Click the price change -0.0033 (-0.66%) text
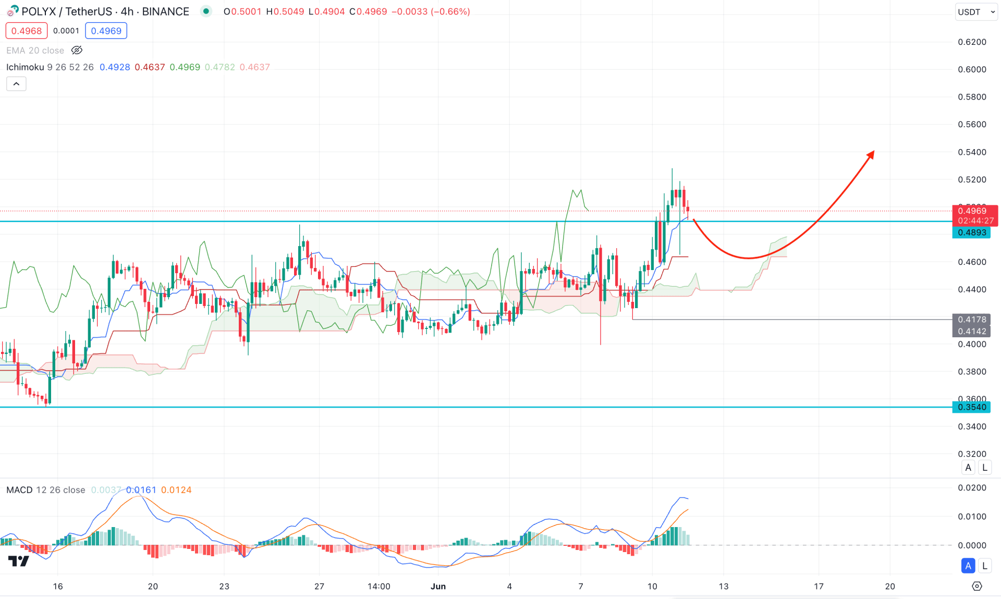This screenshot has height=599, width=1001. coord(431,11)
